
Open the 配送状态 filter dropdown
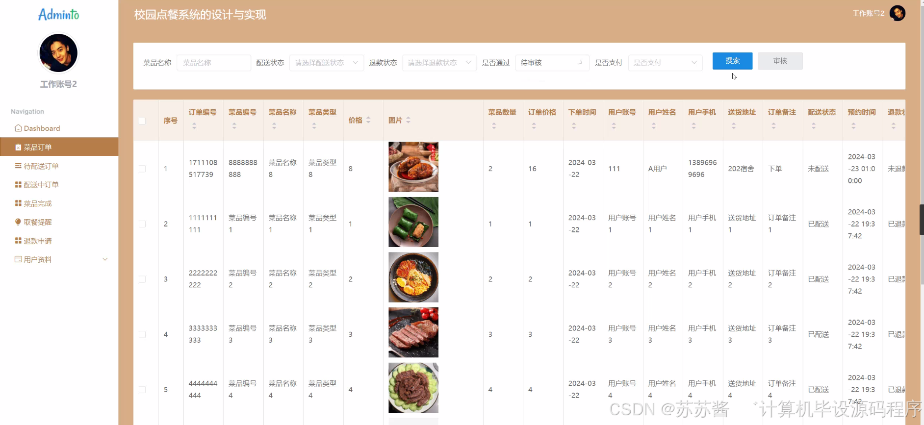(327, 63)
